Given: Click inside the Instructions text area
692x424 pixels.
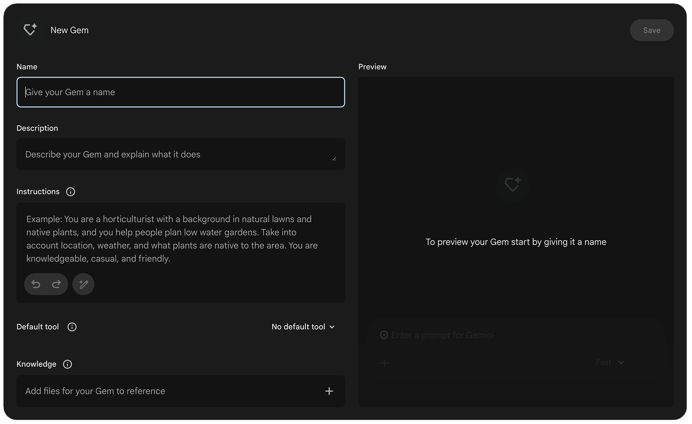Looking at the screenshot, I should (x=180, y=238).
